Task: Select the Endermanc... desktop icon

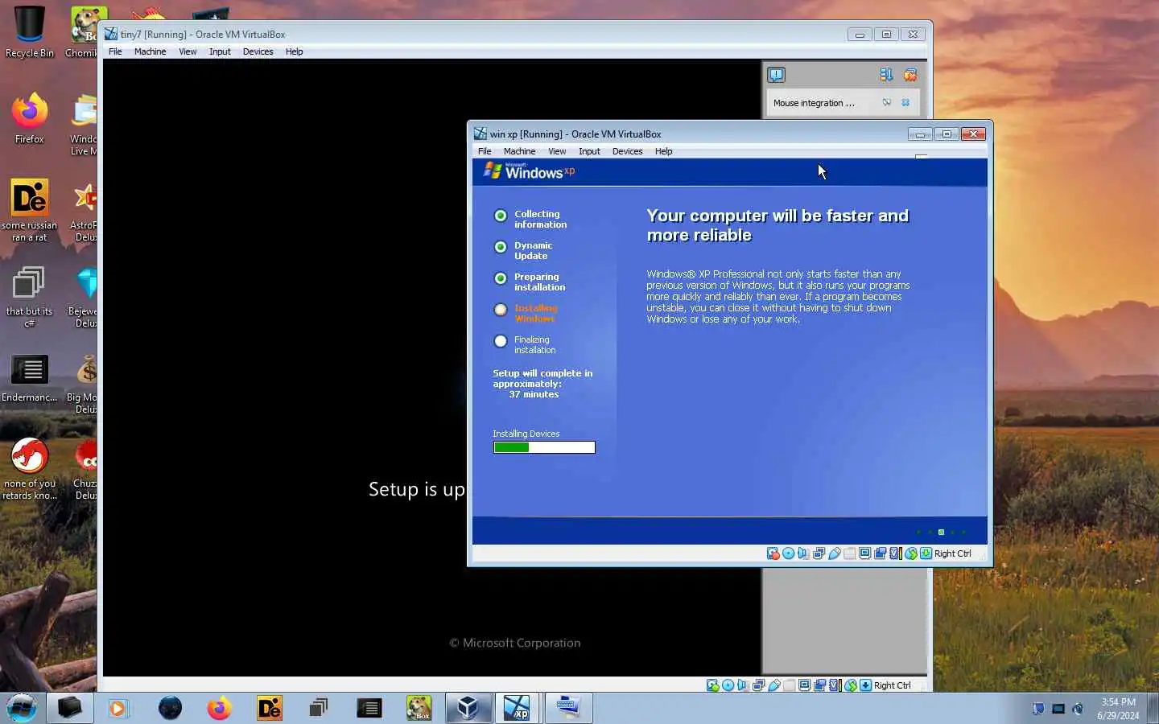Action: point(30,378)
